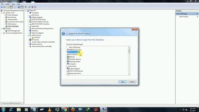Screen dimensions: 199x112
Task: Open Firefox from taskbar
Action: [x=73, y=110]
